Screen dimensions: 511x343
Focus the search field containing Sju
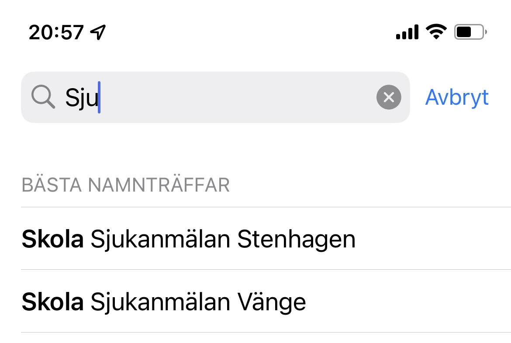pyautogui.click(x=215, y=97)
